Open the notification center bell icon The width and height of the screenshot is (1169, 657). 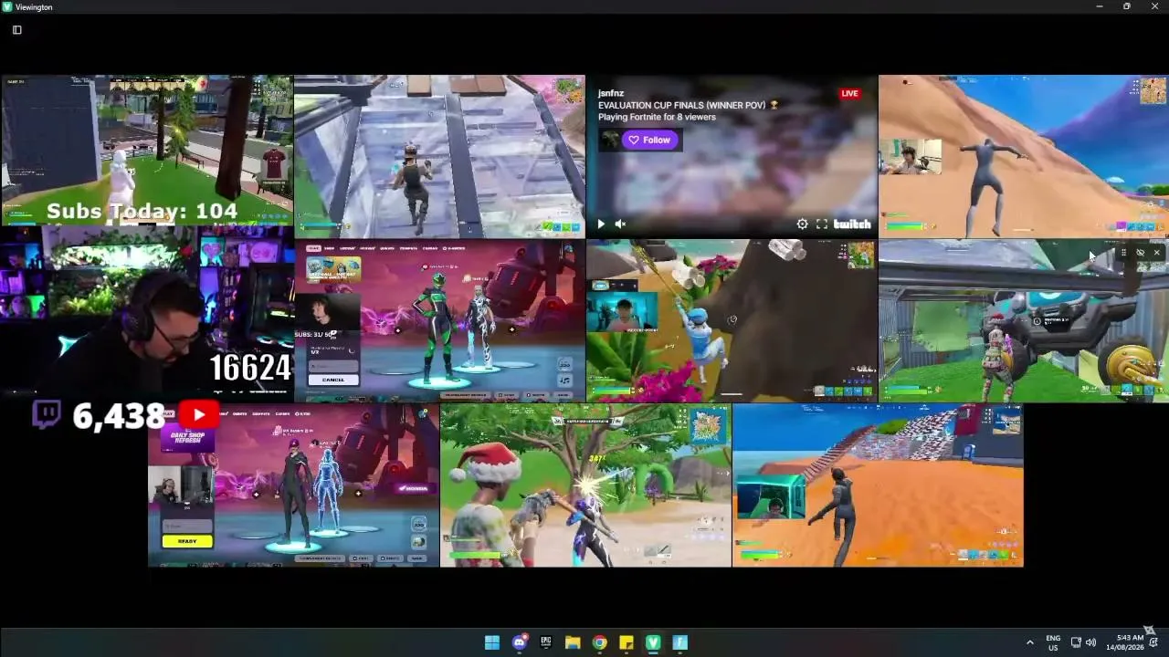[x=1154, y=642]
